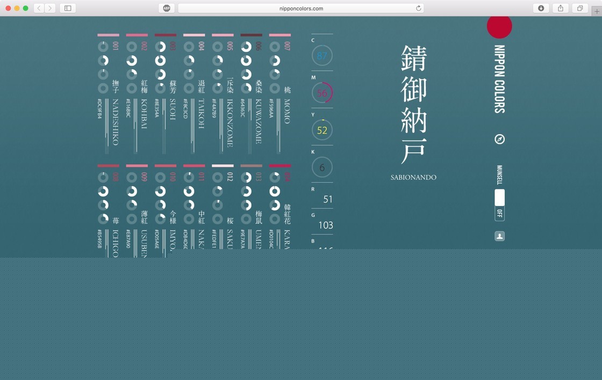Click the Share icon in Safari toolbar
This screenshot has width=602, height=380.
pyautogui.click(x=561, y=8)
